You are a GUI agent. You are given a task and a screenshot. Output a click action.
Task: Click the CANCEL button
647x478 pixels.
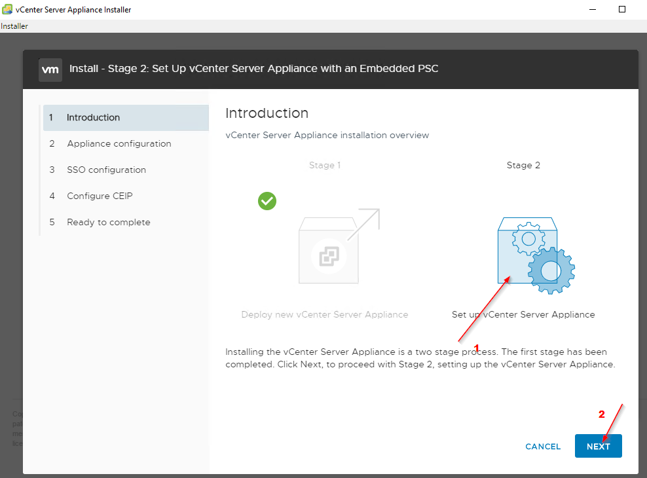coord(543,447)
